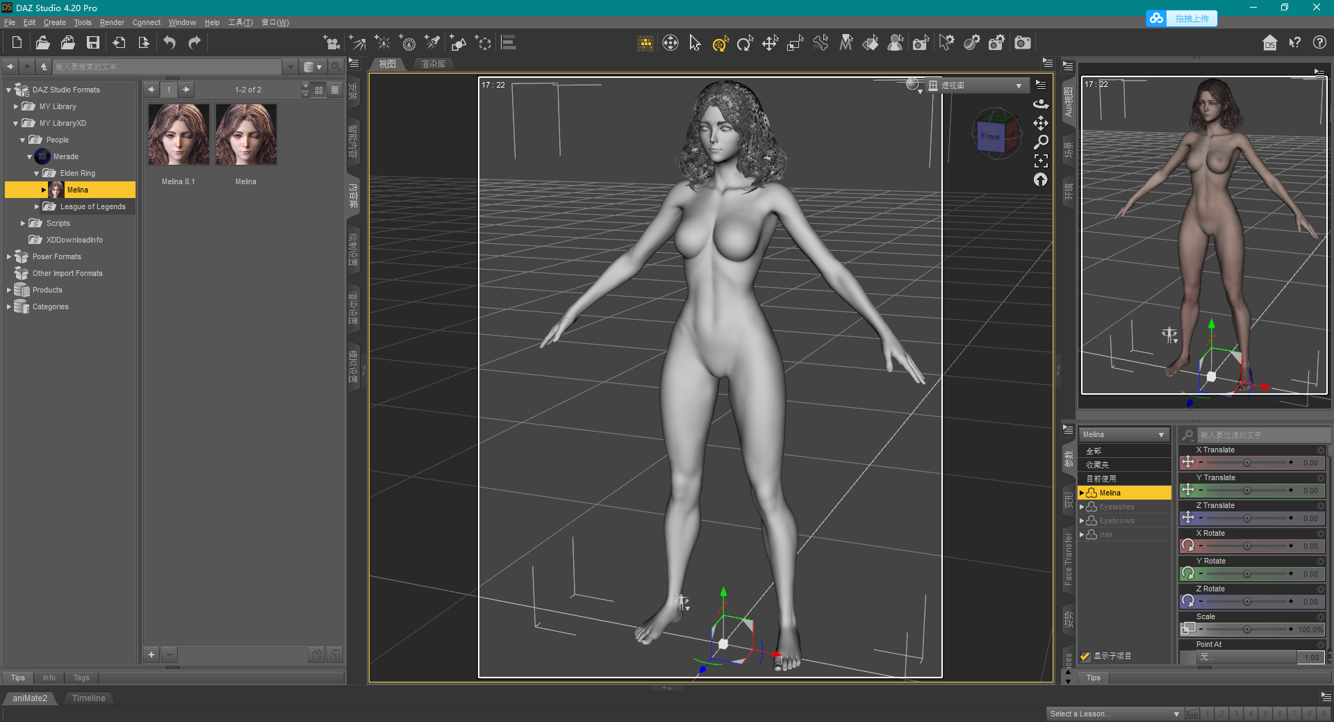Click the Render camera icon
1334x722 pixels.
1023,43
